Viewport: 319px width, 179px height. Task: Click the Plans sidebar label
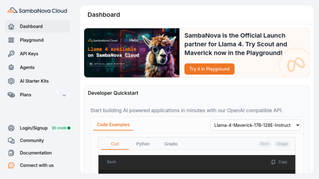tap(25, 95)
